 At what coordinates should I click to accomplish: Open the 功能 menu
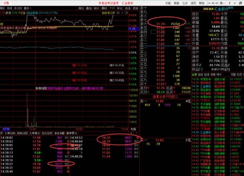coord(168,3)
